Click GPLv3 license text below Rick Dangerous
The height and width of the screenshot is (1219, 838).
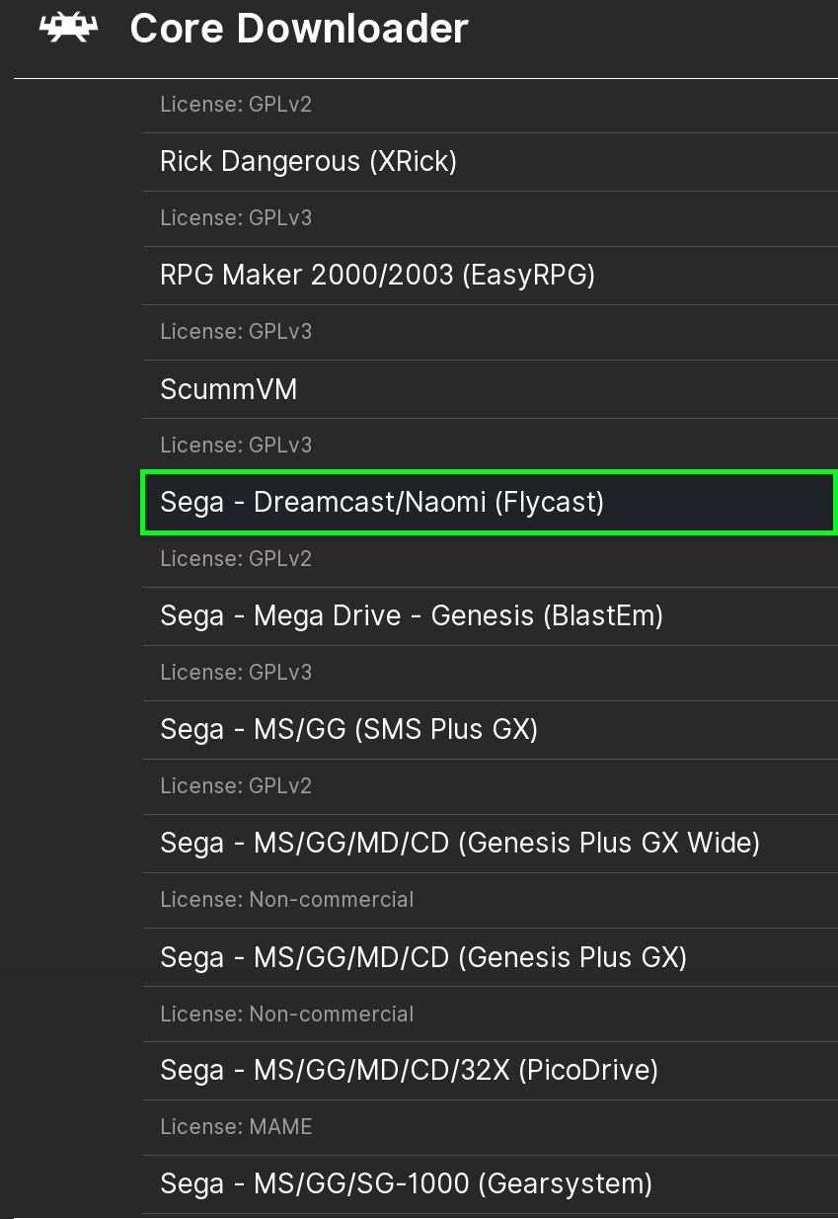coord(236,217)
